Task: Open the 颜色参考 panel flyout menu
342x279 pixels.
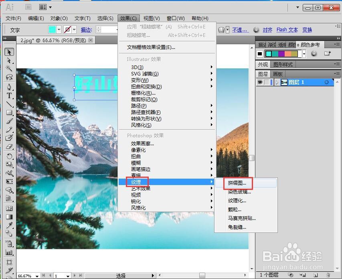Action: (x=338, y=44)
